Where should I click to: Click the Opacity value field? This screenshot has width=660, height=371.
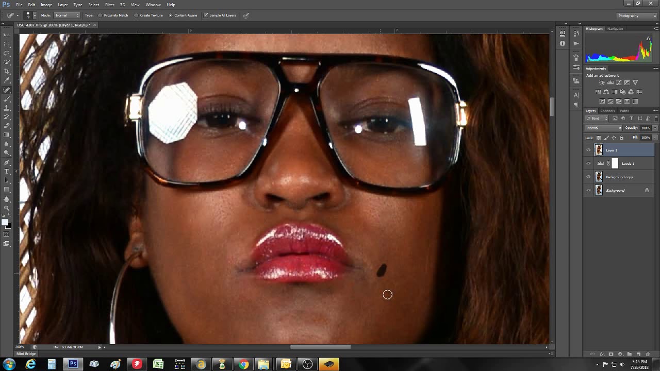(646, 128)
